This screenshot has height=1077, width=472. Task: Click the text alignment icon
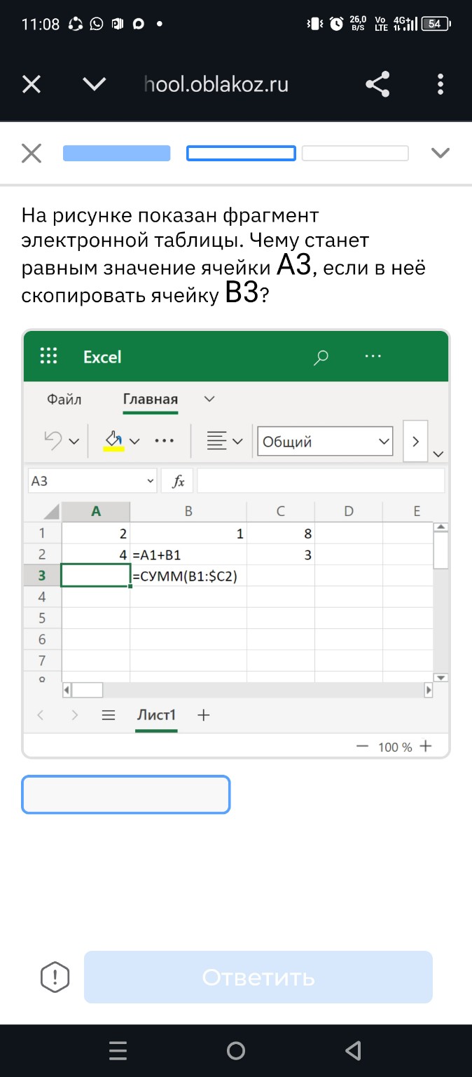(x=217, y=441)
